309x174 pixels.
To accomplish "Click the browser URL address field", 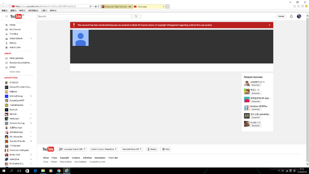I will click(50, 6).
